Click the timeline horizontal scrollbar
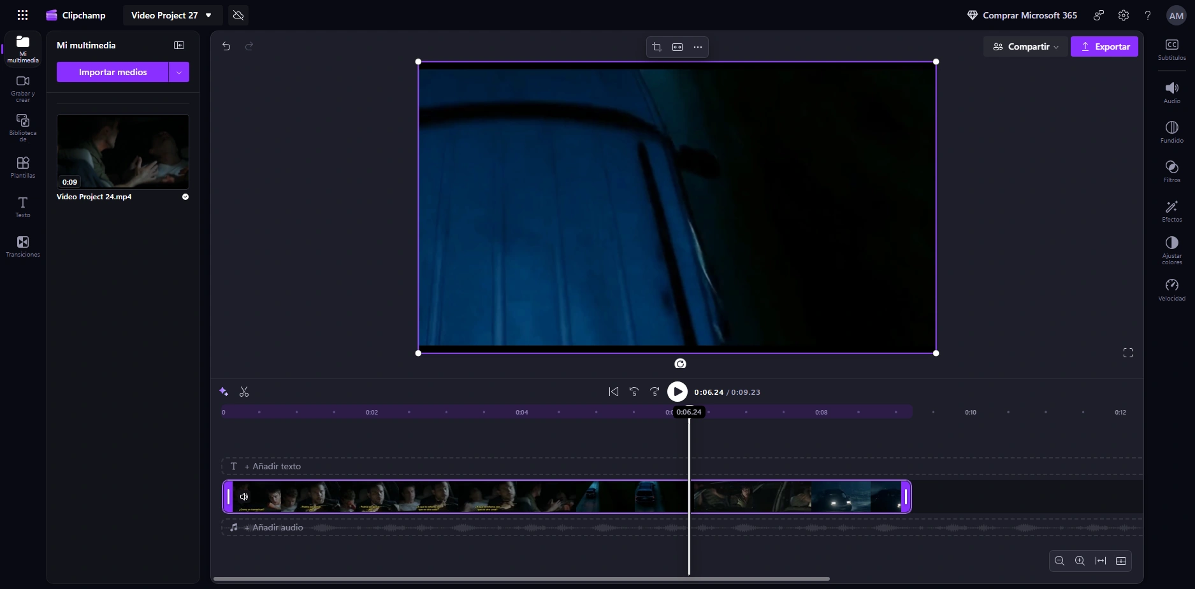This screenshot has width=1195, height=589. coord(521,579)
